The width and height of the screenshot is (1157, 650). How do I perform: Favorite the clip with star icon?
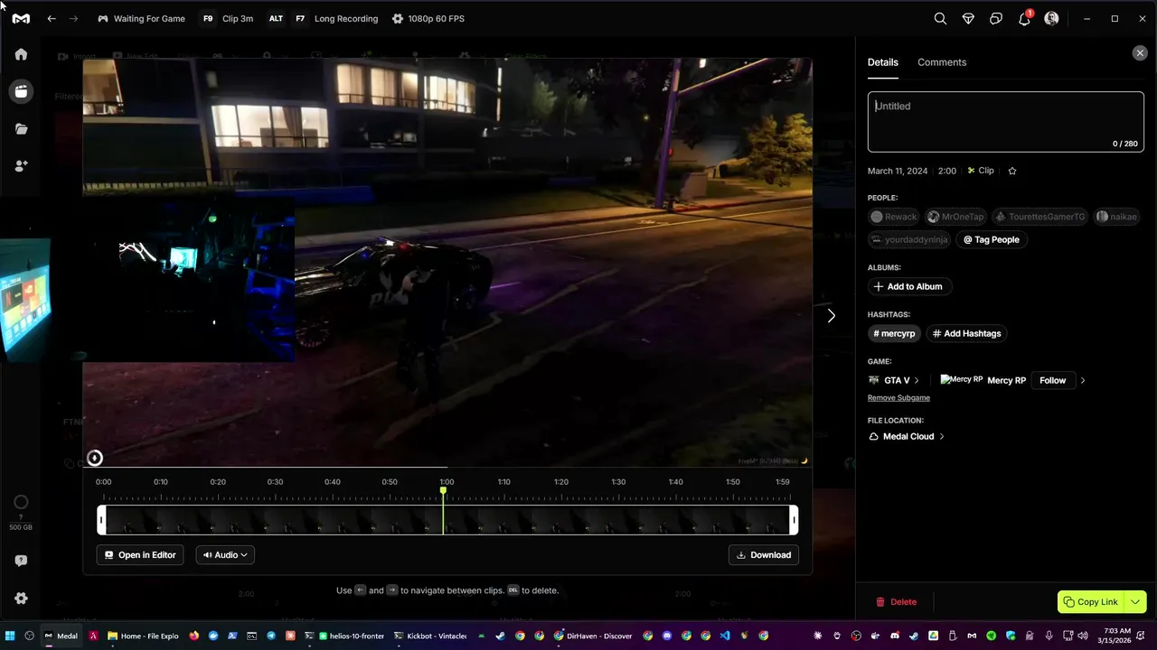tap(1012, 171)
